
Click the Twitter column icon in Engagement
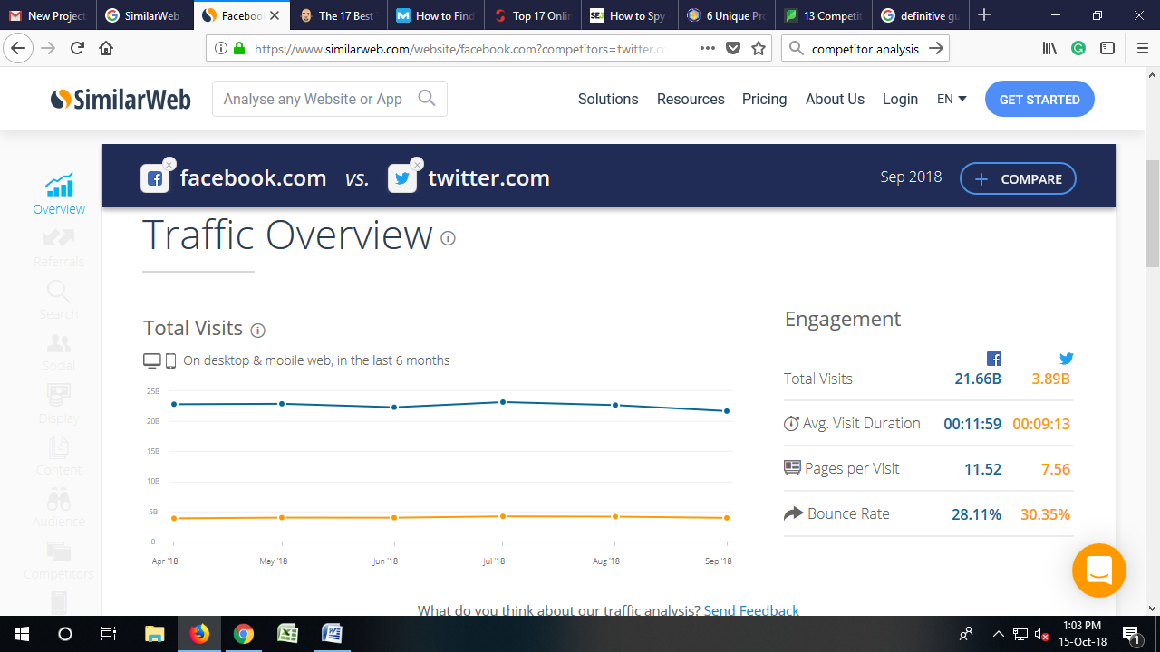tap(1067, 358)
